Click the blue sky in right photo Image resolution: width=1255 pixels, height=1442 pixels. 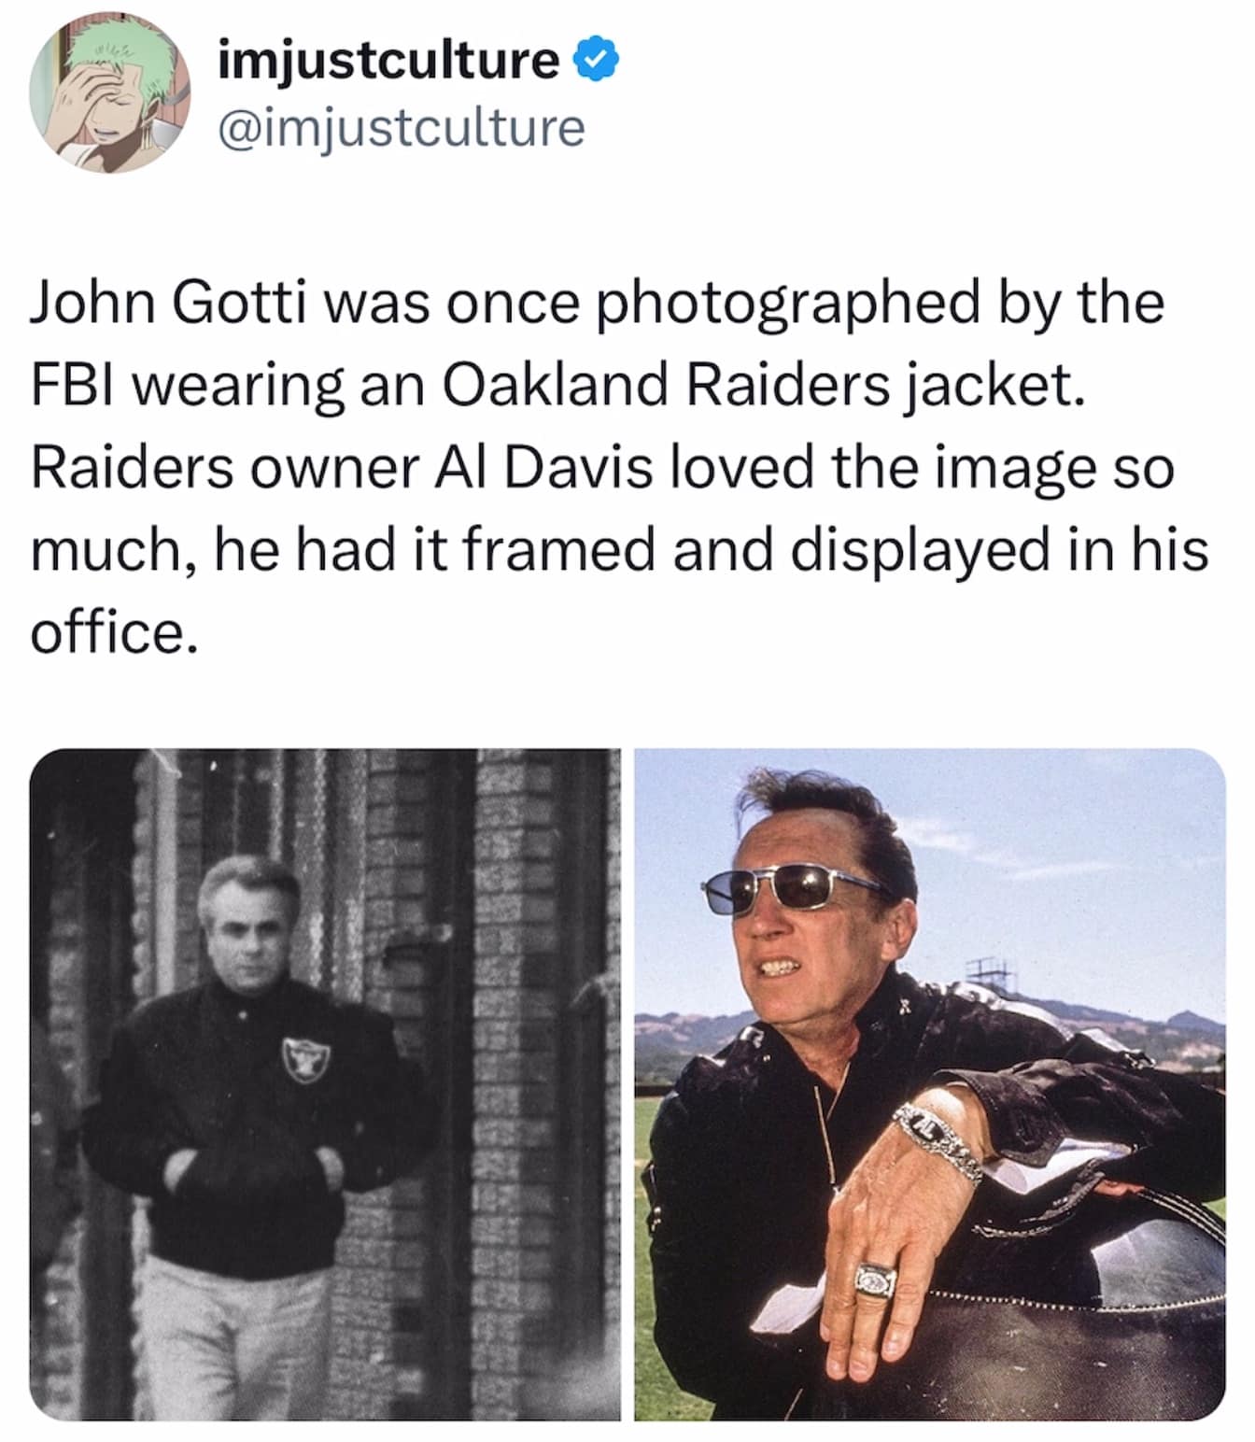pos(1074,859)
